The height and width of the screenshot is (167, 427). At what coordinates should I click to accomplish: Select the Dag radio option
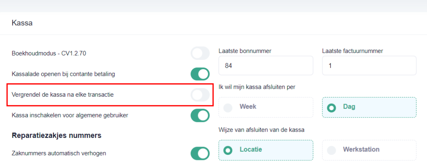[x=369, y=107]
